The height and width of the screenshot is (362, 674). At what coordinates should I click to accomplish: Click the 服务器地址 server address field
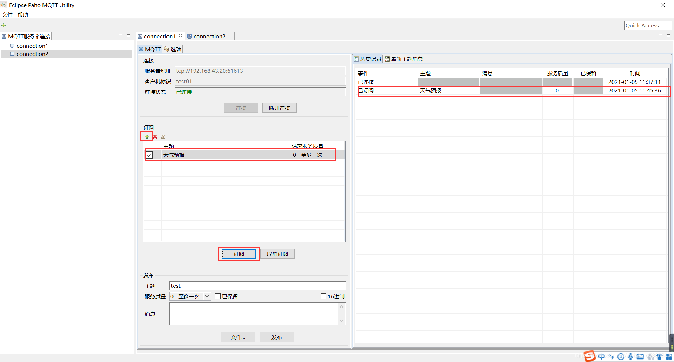[x=260, y=71]
